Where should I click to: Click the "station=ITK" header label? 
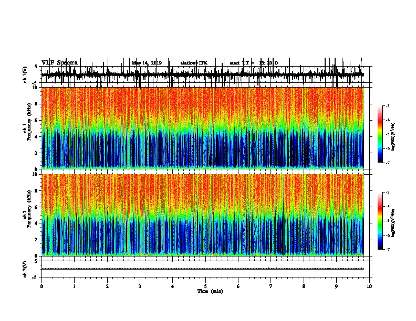point(194,63)
